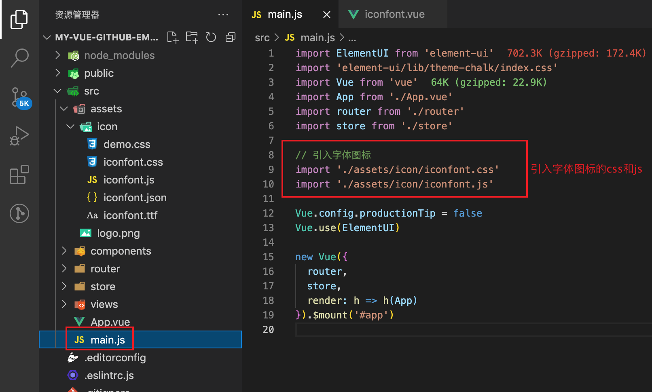Expand the views folder
Image resolution: width=652 pixels, height=392 pixels.
point(64,304)
